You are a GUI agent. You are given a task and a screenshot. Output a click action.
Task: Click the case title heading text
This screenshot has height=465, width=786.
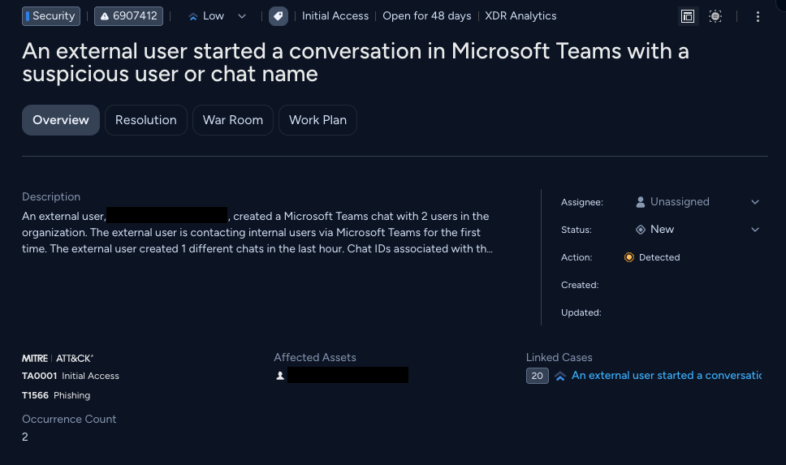tap(356, 62)
